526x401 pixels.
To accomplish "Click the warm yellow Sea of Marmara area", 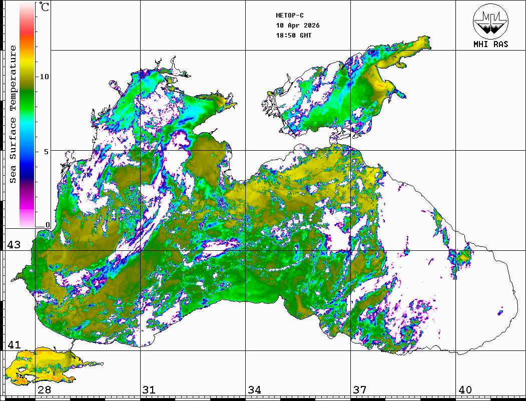I will point(45,363).
